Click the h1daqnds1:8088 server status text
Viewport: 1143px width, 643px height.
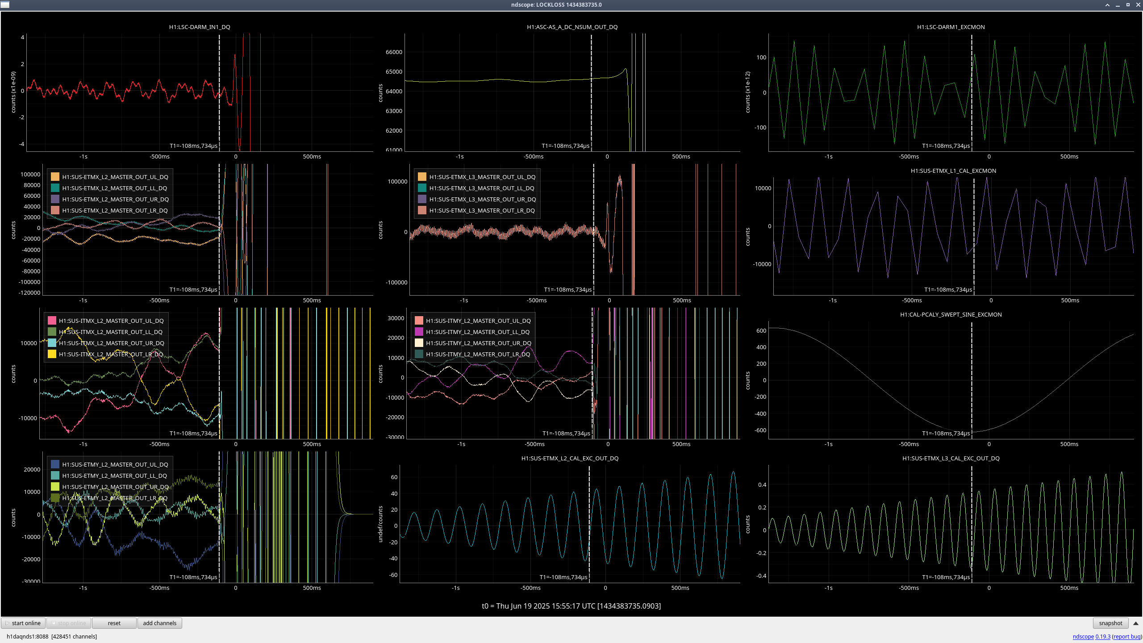[x=52, y=636]
